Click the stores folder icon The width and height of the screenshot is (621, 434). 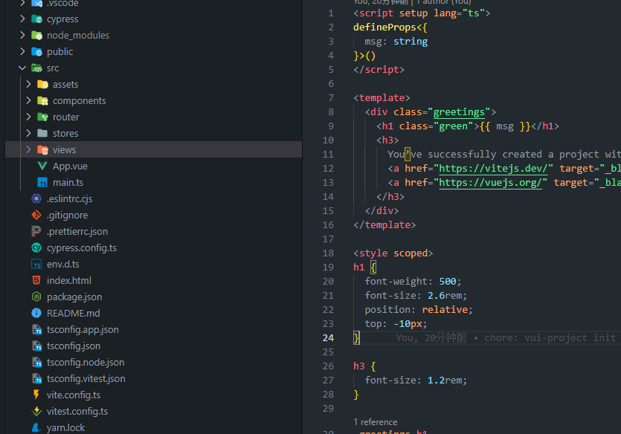point(43,133)
